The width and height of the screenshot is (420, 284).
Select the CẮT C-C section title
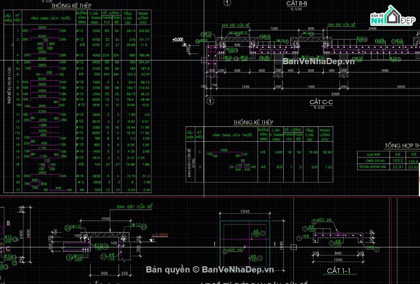tap(321, 102)
